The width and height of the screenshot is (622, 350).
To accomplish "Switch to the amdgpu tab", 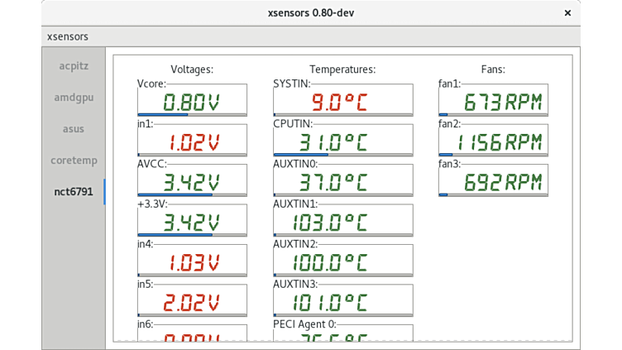I will pyautogui.click(x=74, y=97).
